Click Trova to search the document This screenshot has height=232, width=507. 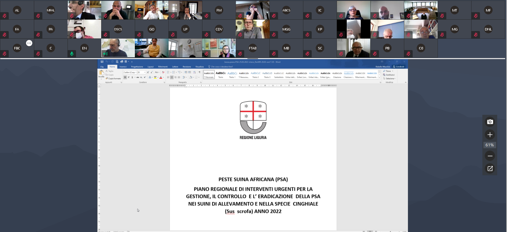click(387, 71)
